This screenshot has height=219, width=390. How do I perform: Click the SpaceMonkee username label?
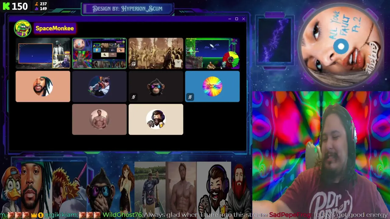point(55,28)
